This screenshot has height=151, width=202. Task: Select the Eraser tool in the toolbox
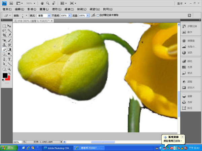4,49
